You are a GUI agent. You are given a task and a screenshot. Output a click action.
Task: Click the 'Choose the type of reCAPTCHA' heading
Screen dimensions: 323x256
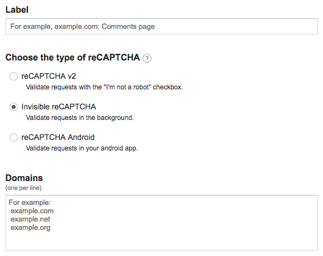[73, 58]
